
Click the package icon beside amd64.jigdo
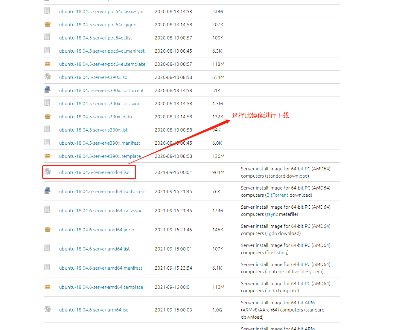47,229
